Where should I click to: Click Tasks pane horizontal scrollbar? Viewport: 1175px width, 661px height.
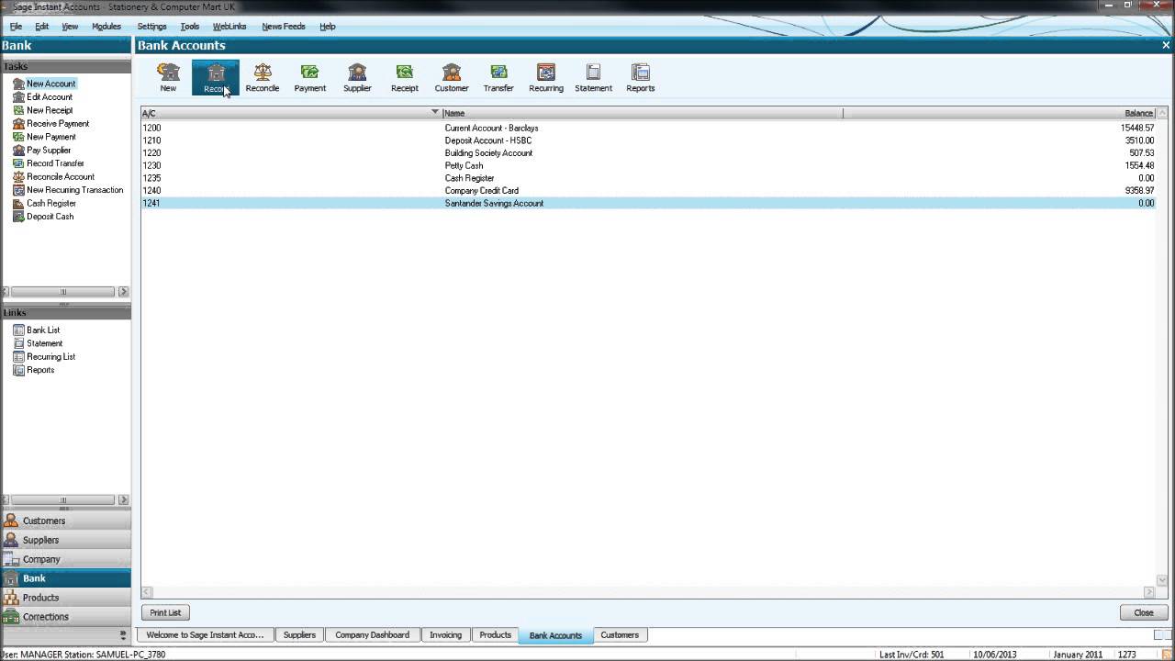(x=64, y=292)
